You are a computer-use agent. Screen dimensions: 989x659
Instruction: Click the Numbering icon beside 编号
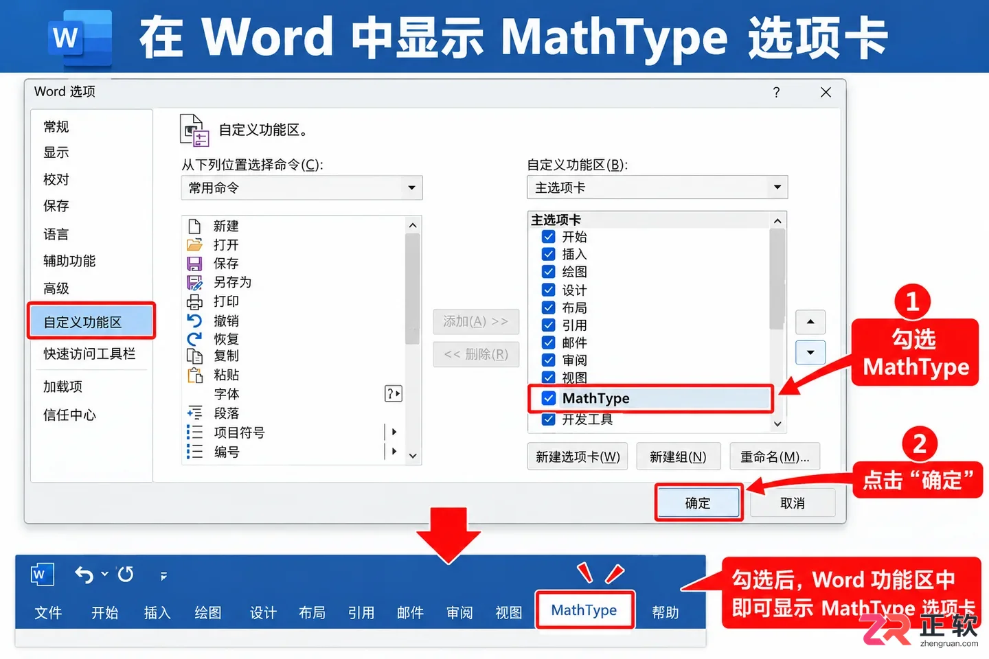click(x=194, y=452)
